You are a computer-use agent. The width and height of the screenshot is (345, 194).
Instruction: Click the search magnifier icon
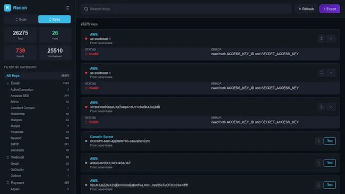click(86, 9)
